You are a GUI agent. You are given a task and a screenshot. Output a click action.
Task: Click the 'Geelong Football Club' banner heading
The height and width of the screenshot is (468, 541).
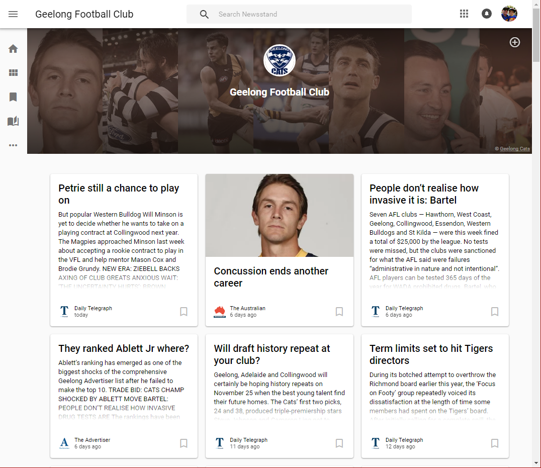tap(280, 92)
